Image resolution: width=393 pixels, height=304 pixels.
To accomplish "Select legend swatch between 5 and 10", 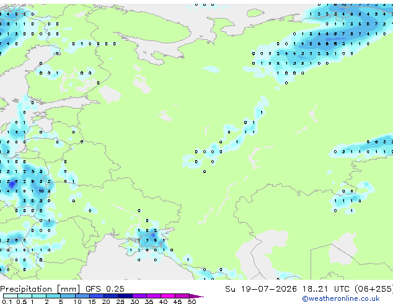I will (x=68, y=296).
